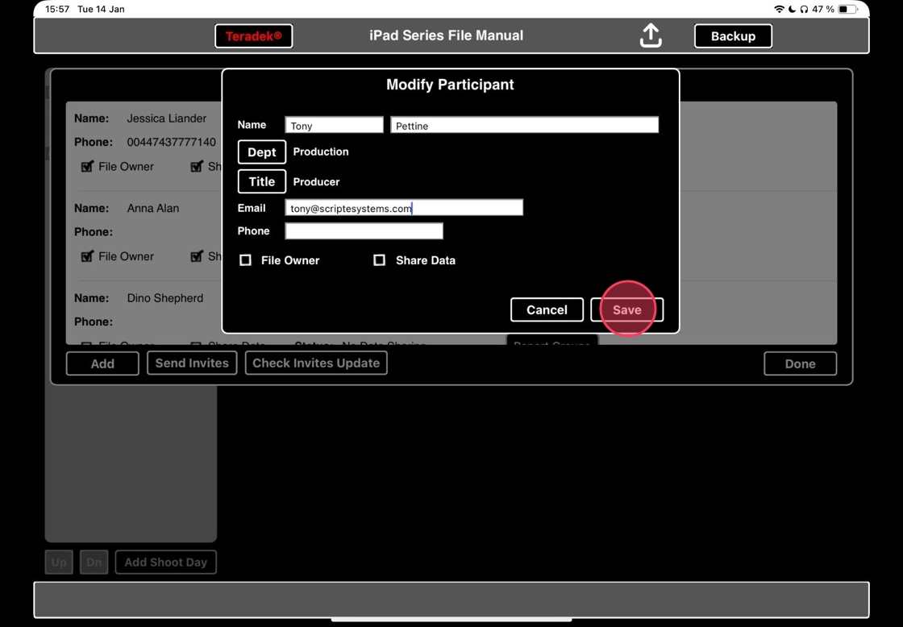This screenshot has height=627, width=903.
Task: Tap Send Invites button
Action: click(x=192, y=363)
